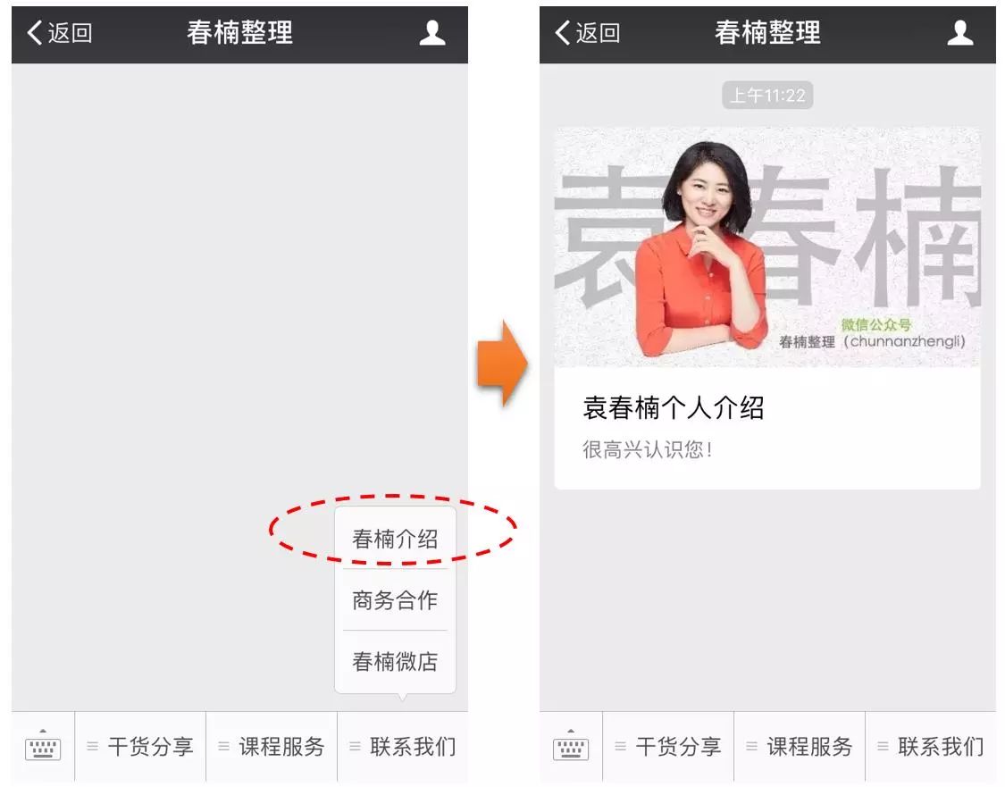
Task: Select 春楠微店 from the popup menu
Action: point(395,661)
